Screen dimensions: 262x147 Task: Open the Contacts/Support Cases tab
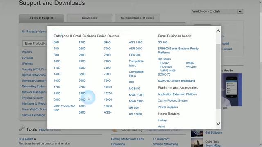pyautogui.click(x=138, y=18)
